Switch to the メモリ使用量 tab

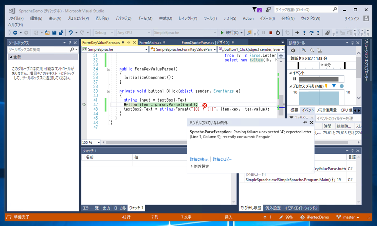[327, 110]
